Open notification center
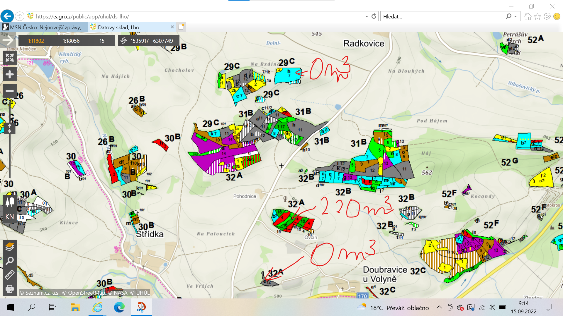 [x=548, y=308]
